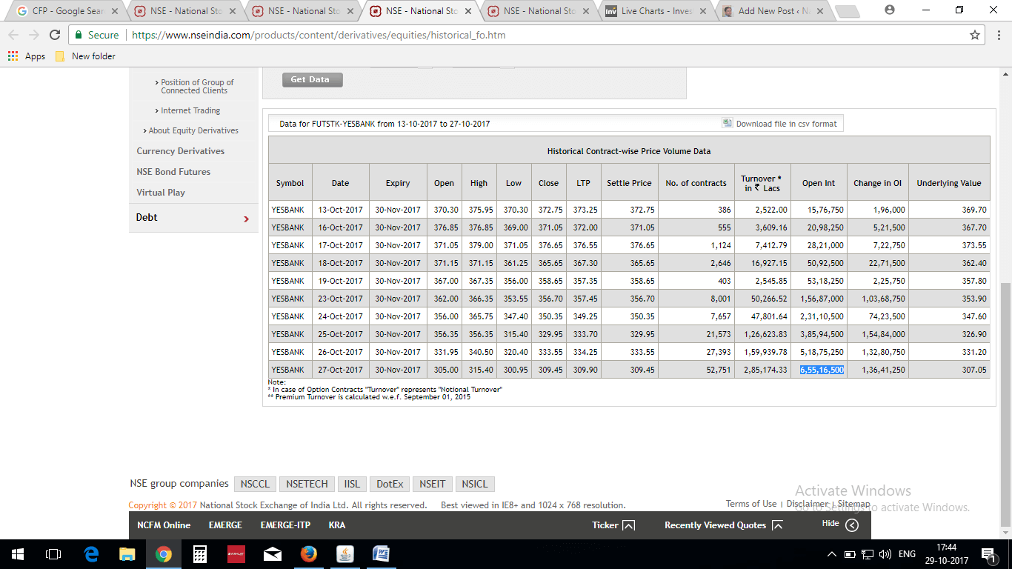Bookmark this page with the star icon
This screenshot has height=569, width=1012.
point(975,35)
